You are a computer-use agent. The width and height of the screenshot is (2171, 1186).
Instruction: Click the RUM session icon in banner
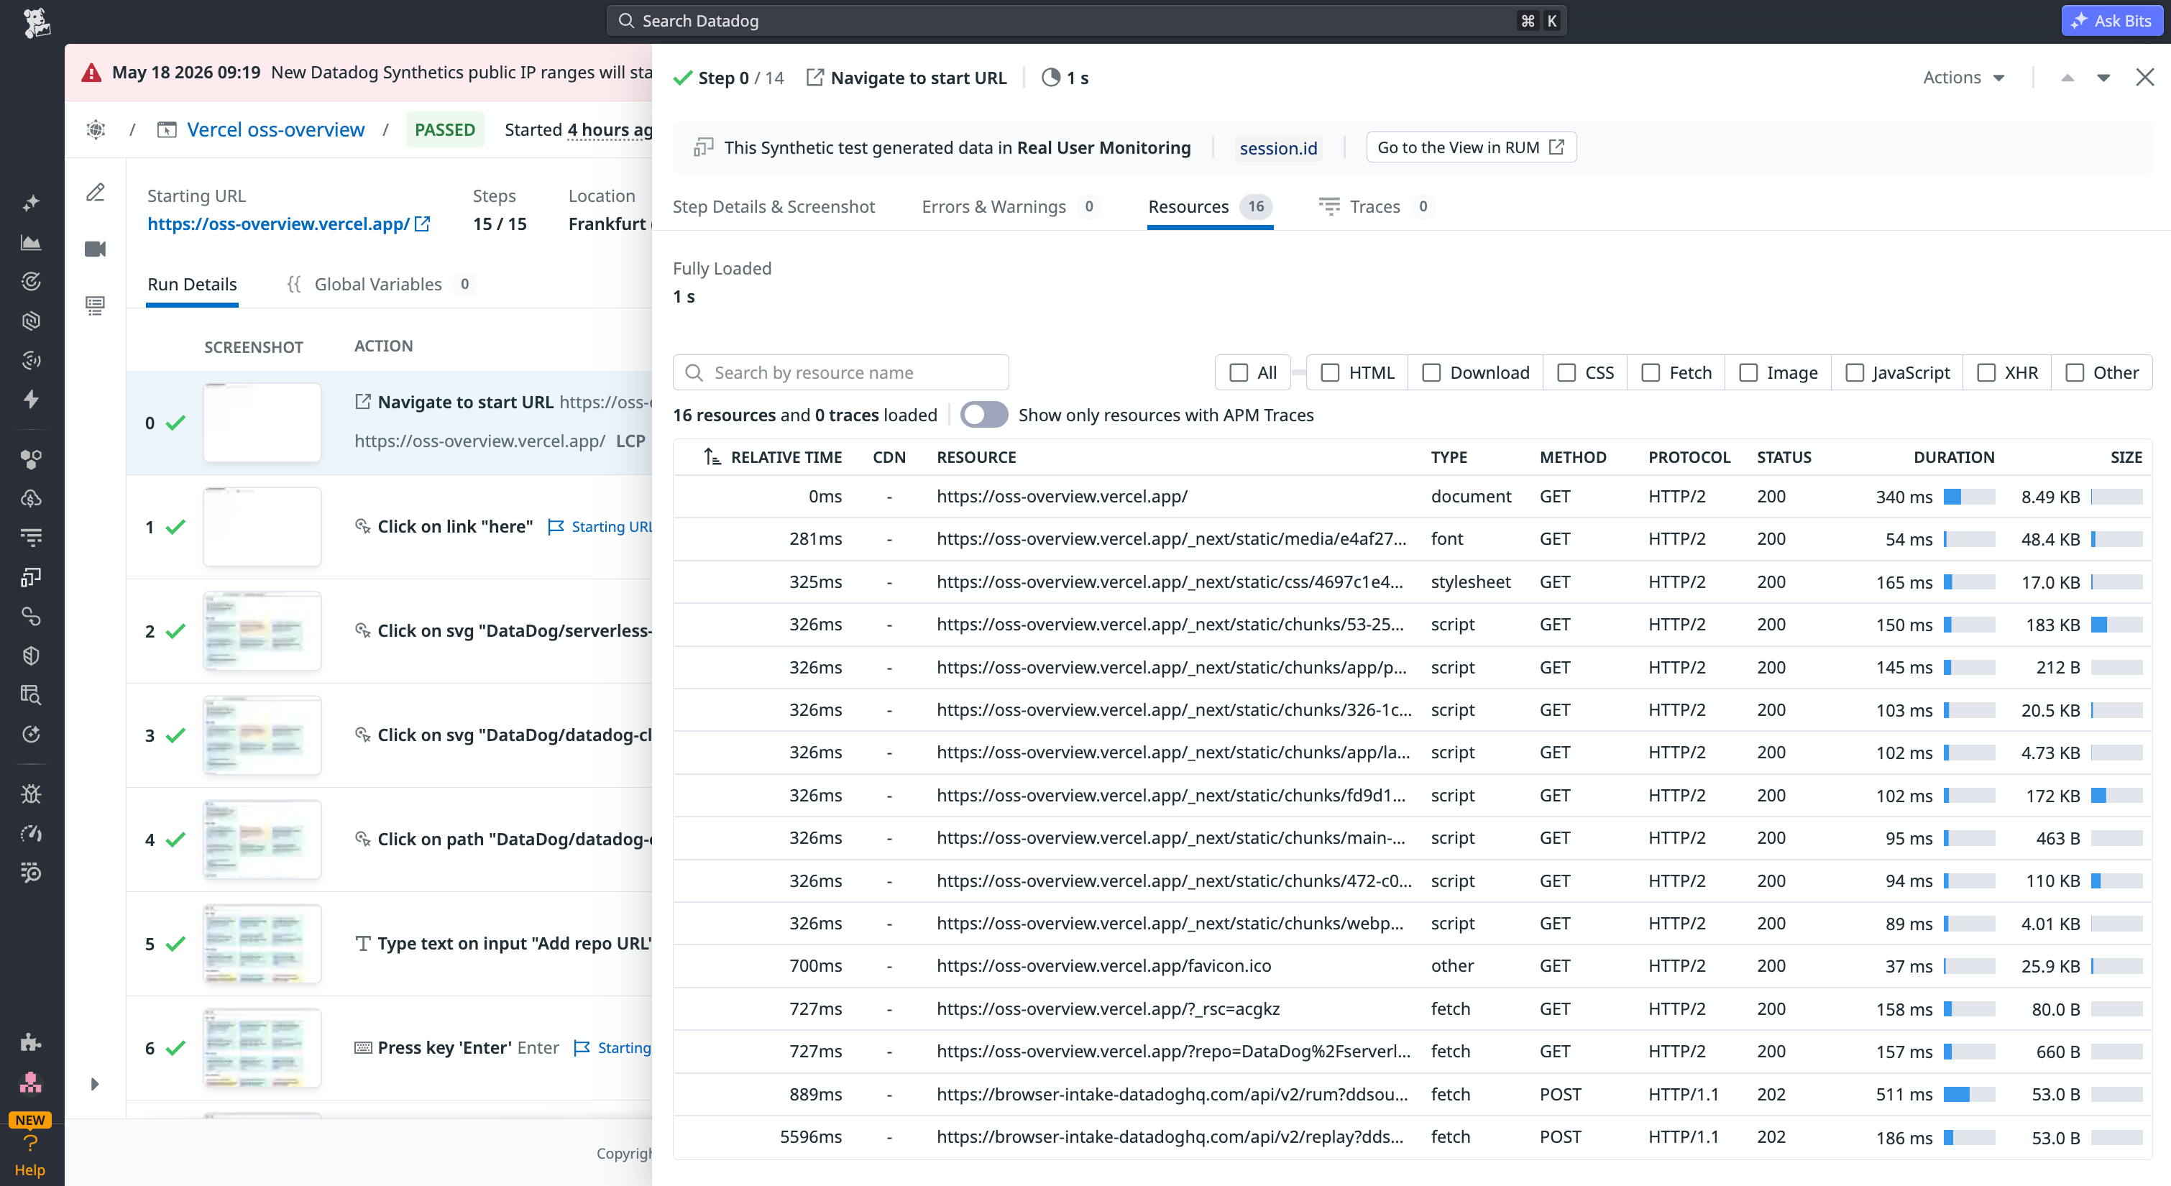(x=703, y=147)
